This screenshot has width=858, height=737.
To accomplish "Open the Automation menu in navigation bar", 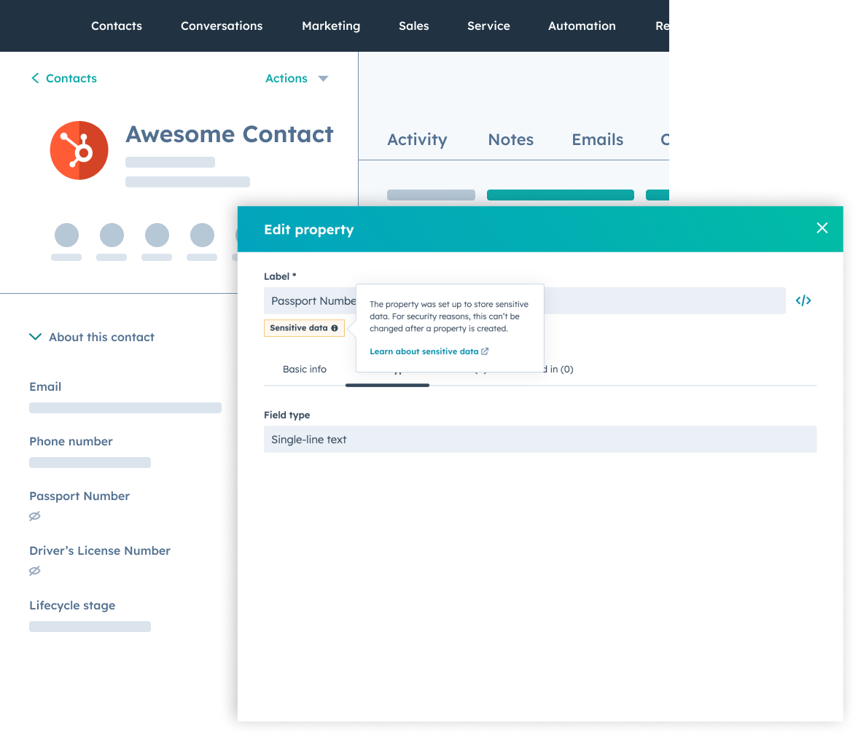I will click(582, 26).
